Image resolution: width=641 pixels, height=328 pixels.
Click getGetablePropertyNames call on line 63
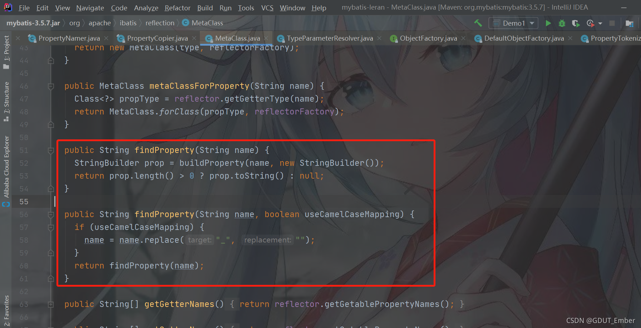382,304
